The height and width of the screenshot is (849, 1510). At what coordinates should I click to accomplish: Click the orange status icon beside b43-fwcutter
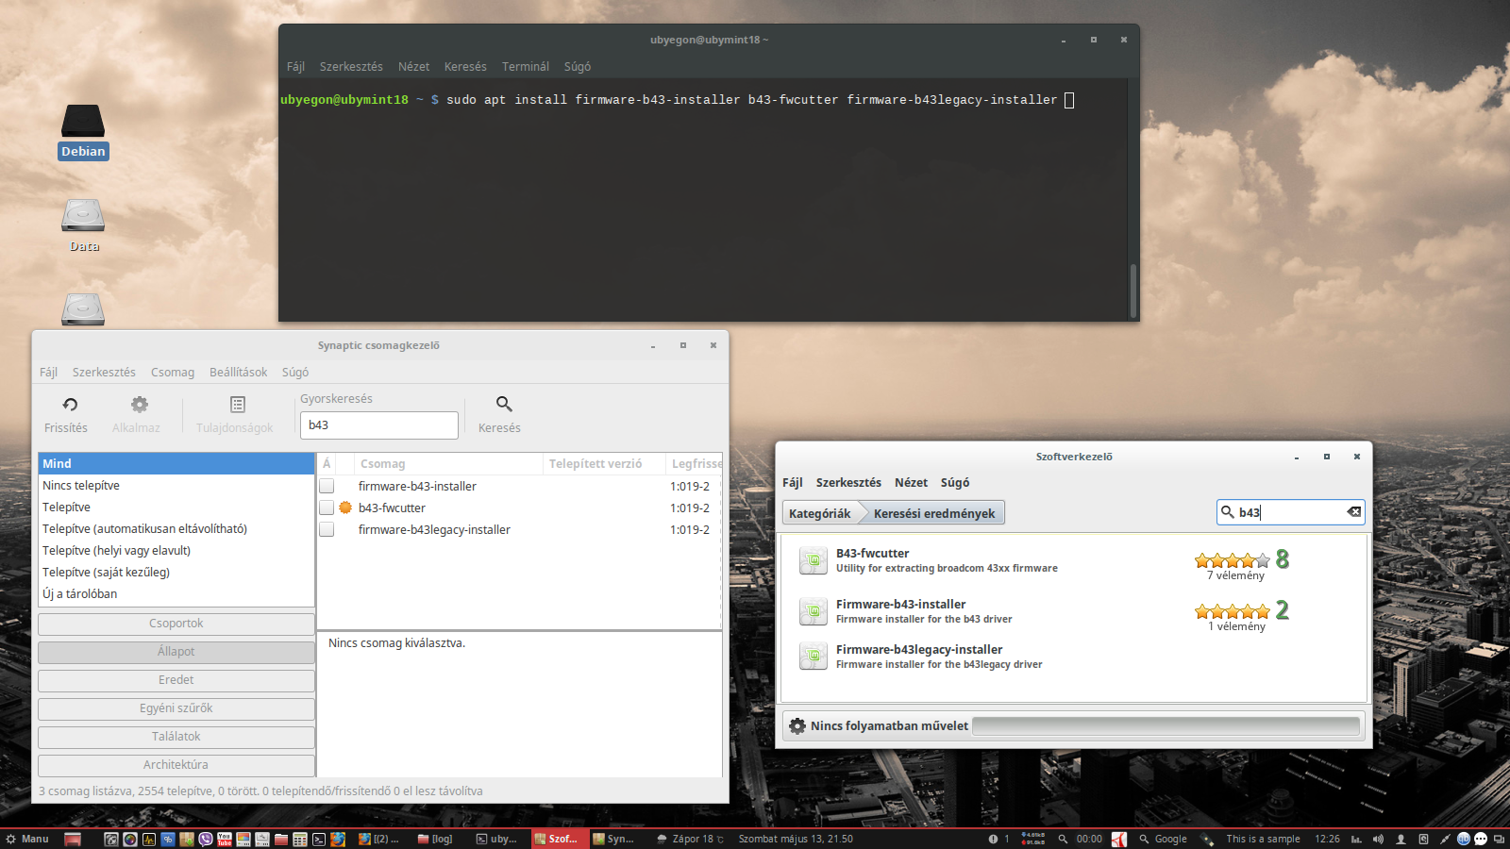[345, 508]
